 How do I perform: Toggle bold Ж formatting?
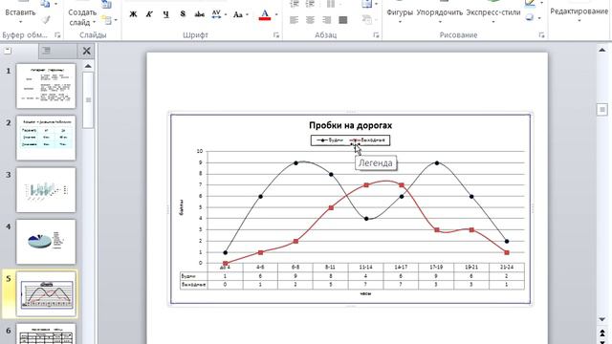click(x=133, y=14)
